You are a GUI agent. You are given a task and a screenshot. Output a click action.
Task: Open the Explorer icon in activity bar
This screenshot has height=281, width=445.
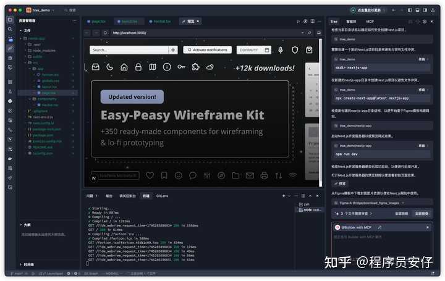(x=10, y=20)
